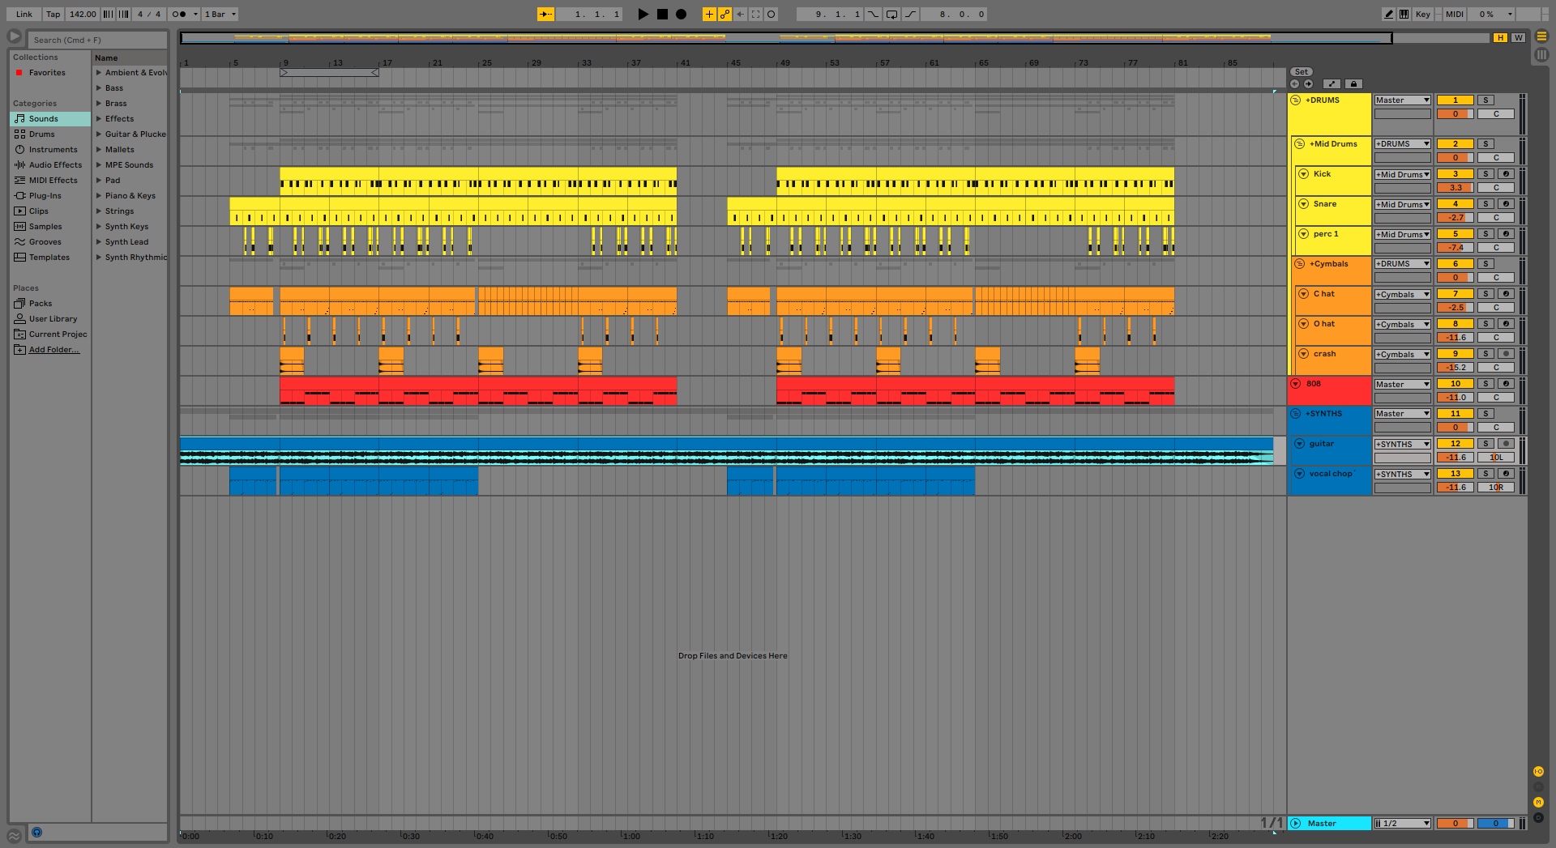This screenshot has height=848, width=1556.
Task: Expand the Synth Keys folder in browser
Action: (x=99, y=227)
